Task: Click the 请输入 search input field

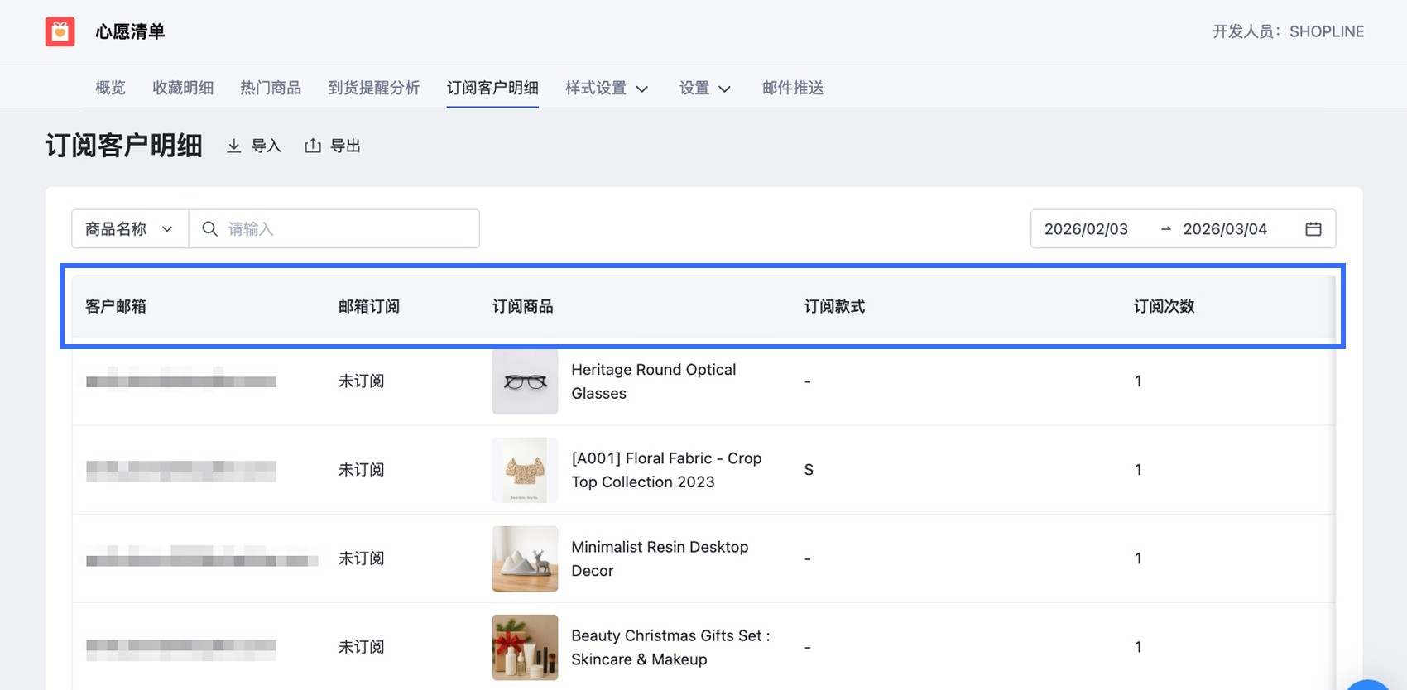Action: [x=348, y=229]
